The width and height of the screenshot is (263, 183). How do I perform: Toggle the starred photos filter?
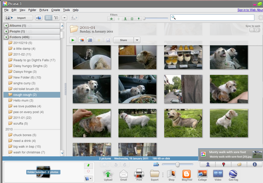point(111,19)
